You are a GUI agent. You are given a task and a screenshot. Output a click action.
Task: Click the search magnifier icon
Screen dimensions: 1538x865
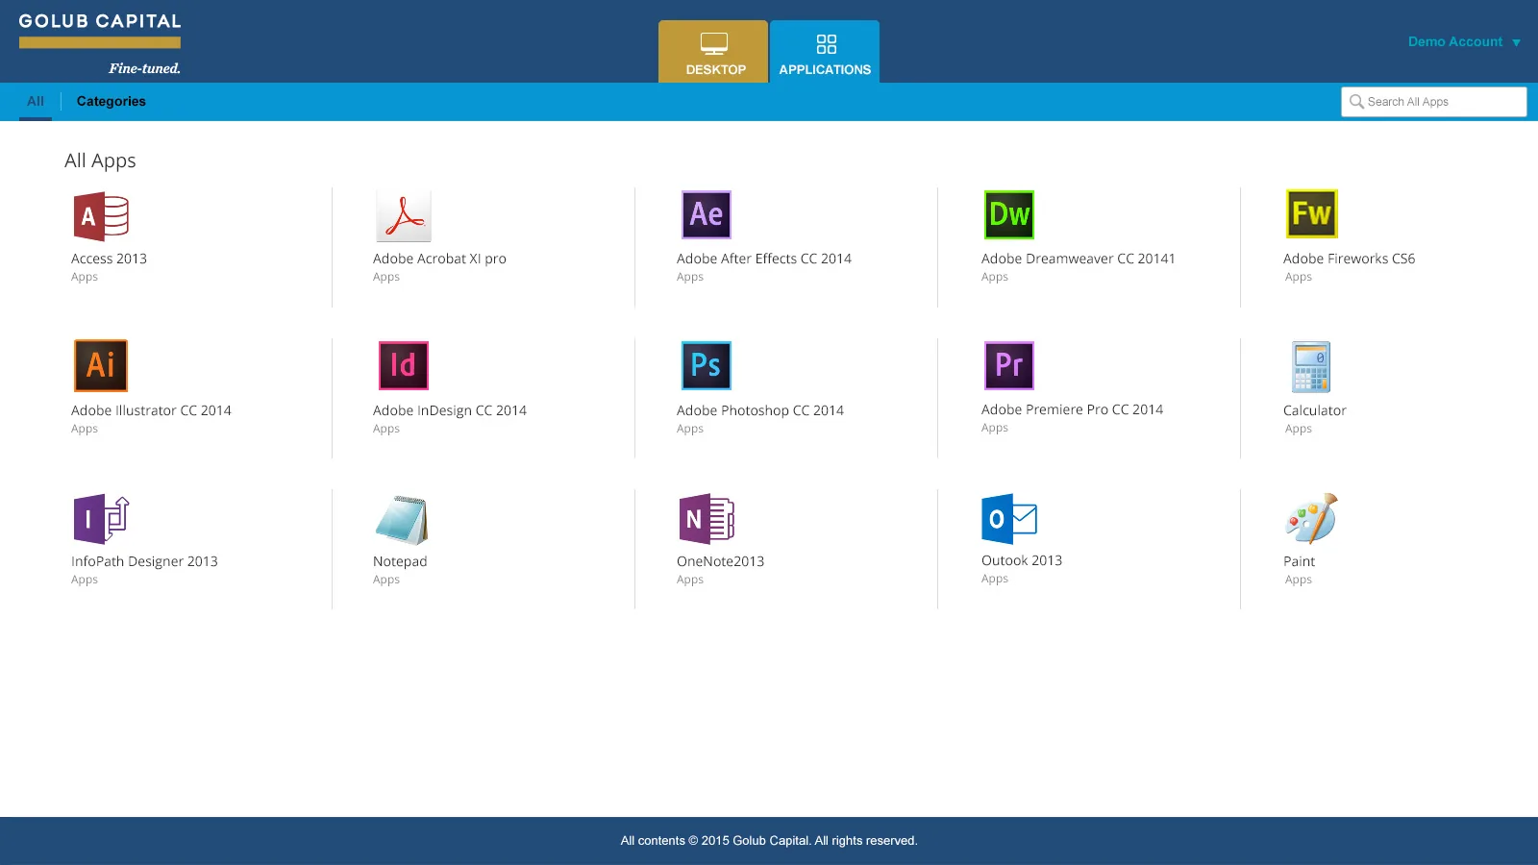(x=1356, y=102)
